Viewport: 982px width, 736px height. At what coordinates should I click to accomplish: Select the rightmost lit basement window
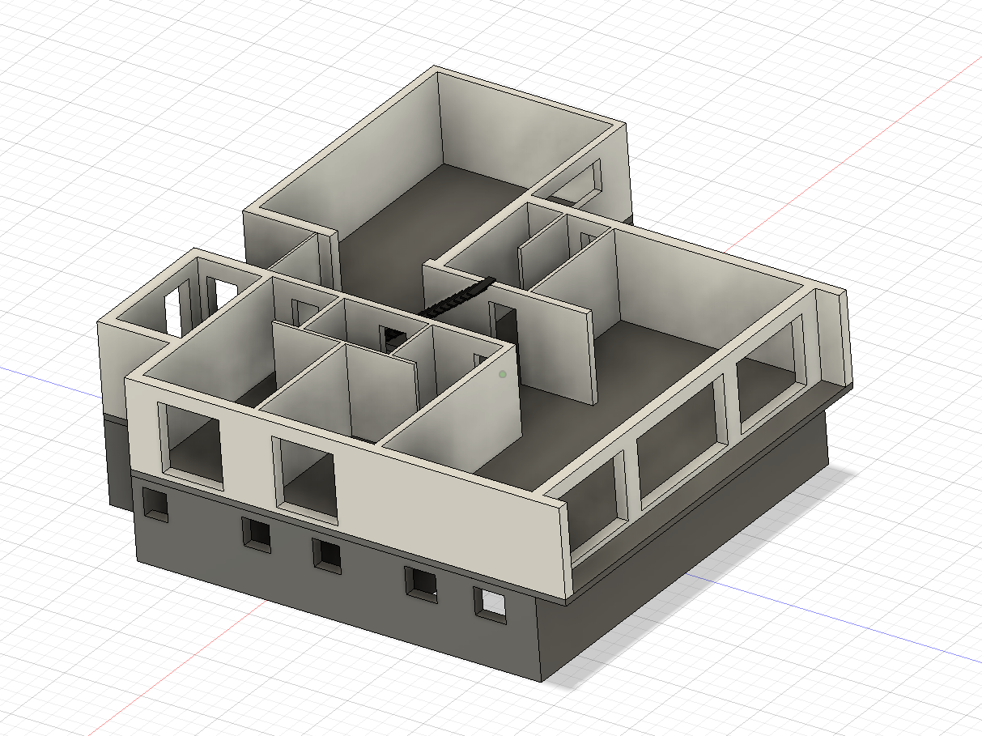click(490, 603)
